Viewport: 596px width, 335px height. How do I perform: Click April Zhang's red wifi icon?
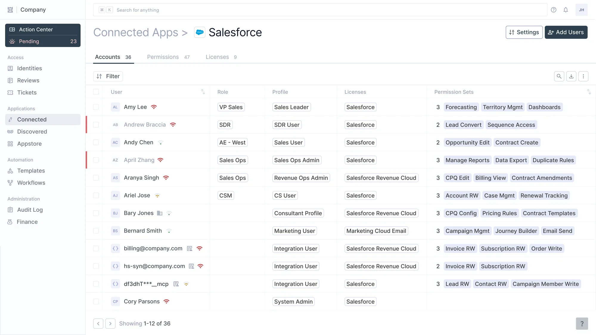coord(161,160)
